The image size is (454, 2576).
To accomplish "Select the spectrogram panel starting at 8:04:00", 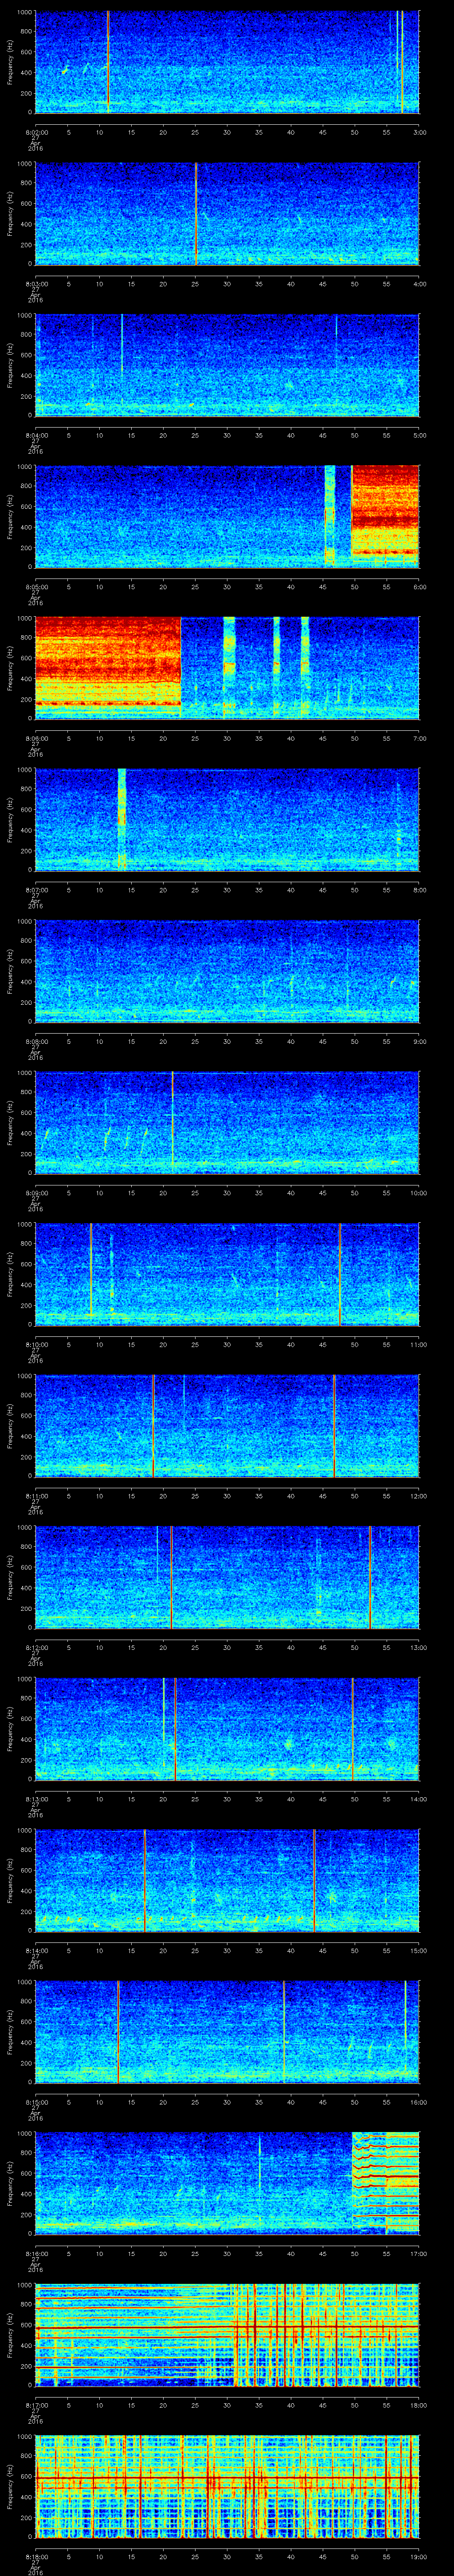I will (227, 365).
